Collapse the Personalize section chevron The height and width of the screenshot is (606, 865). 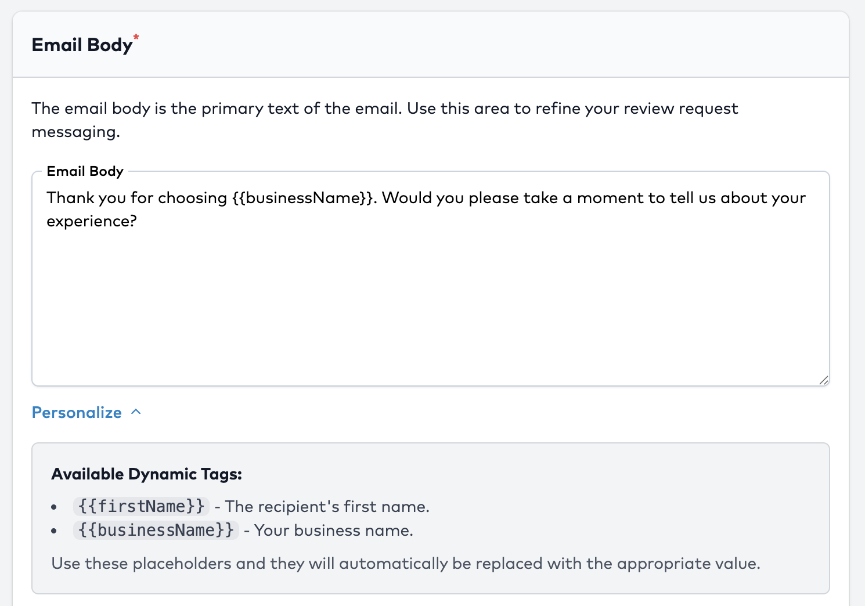[x=136, y=412]
